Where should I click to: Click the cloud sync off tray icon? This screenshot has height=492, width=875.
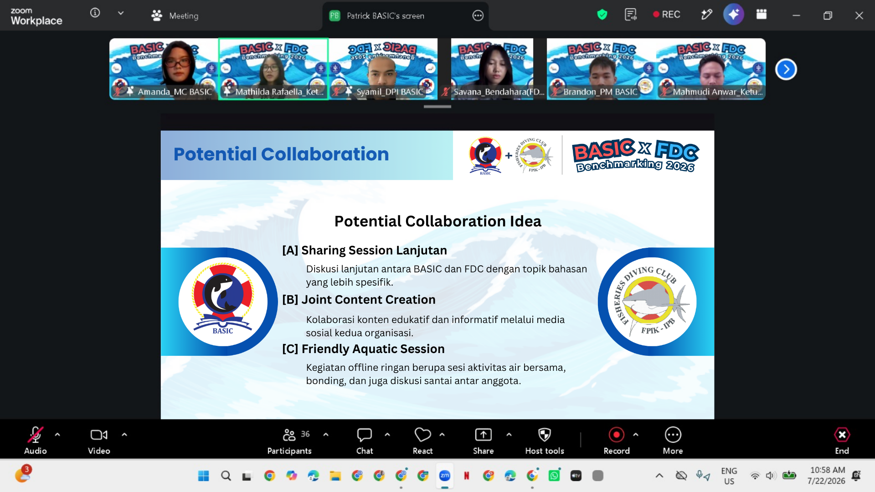681,476
